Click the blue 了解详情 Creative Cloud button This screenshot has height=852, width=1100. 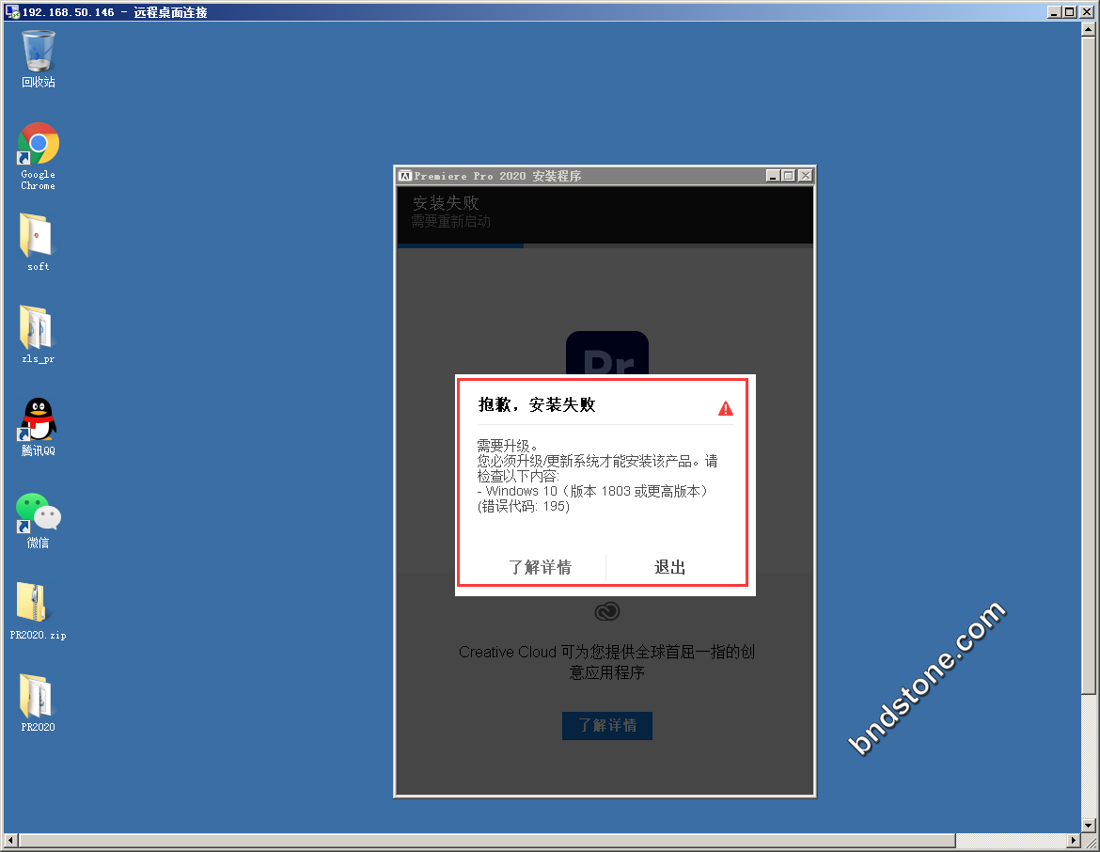pyautogui.click(x=607, y=726)
